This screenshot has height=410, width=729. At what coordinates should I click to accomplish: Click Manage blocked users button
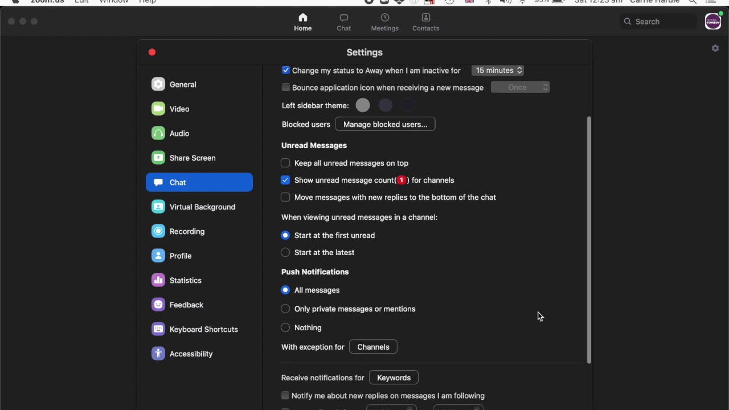click(385, 124)
